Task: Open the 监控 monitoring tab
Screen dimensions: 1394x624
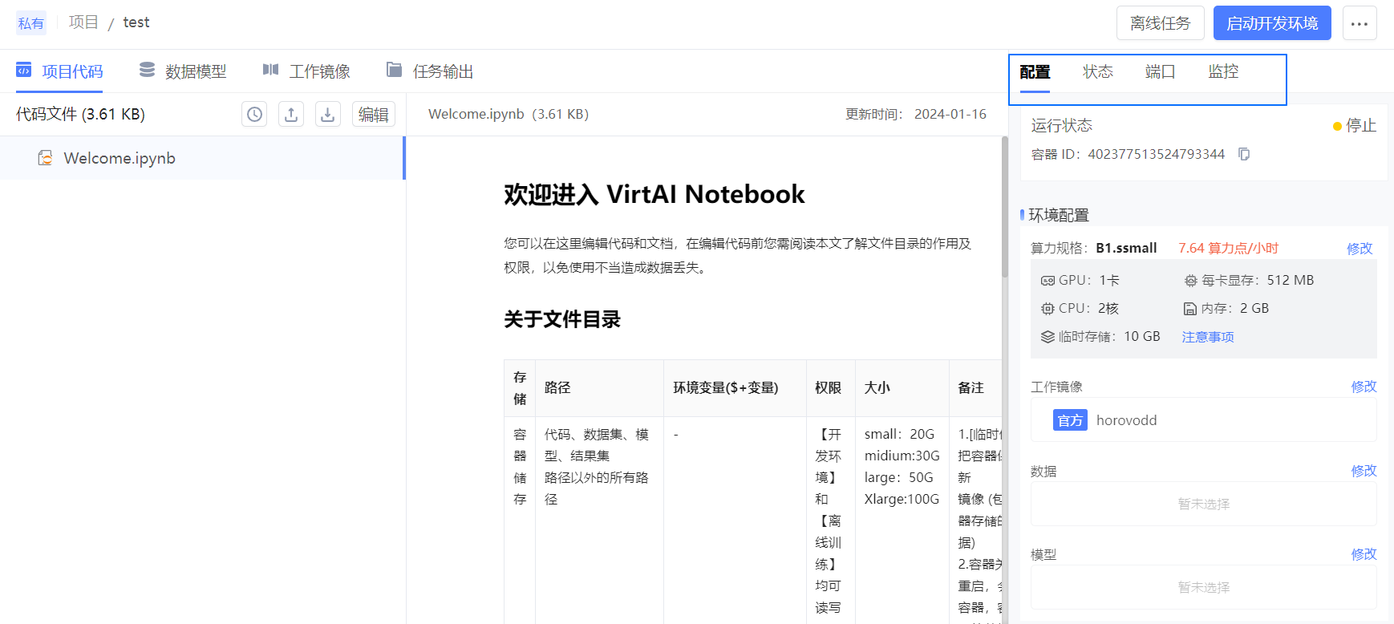Action: 1223,72
